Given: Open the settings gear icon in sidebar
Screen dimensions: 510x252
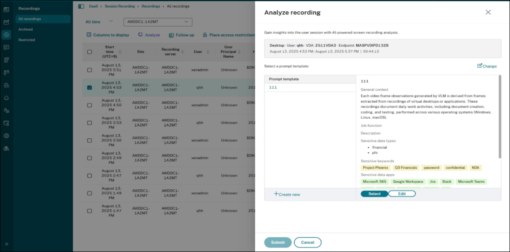Looking at the screenshot, I should pyautogui.click(x=6, y=136).
